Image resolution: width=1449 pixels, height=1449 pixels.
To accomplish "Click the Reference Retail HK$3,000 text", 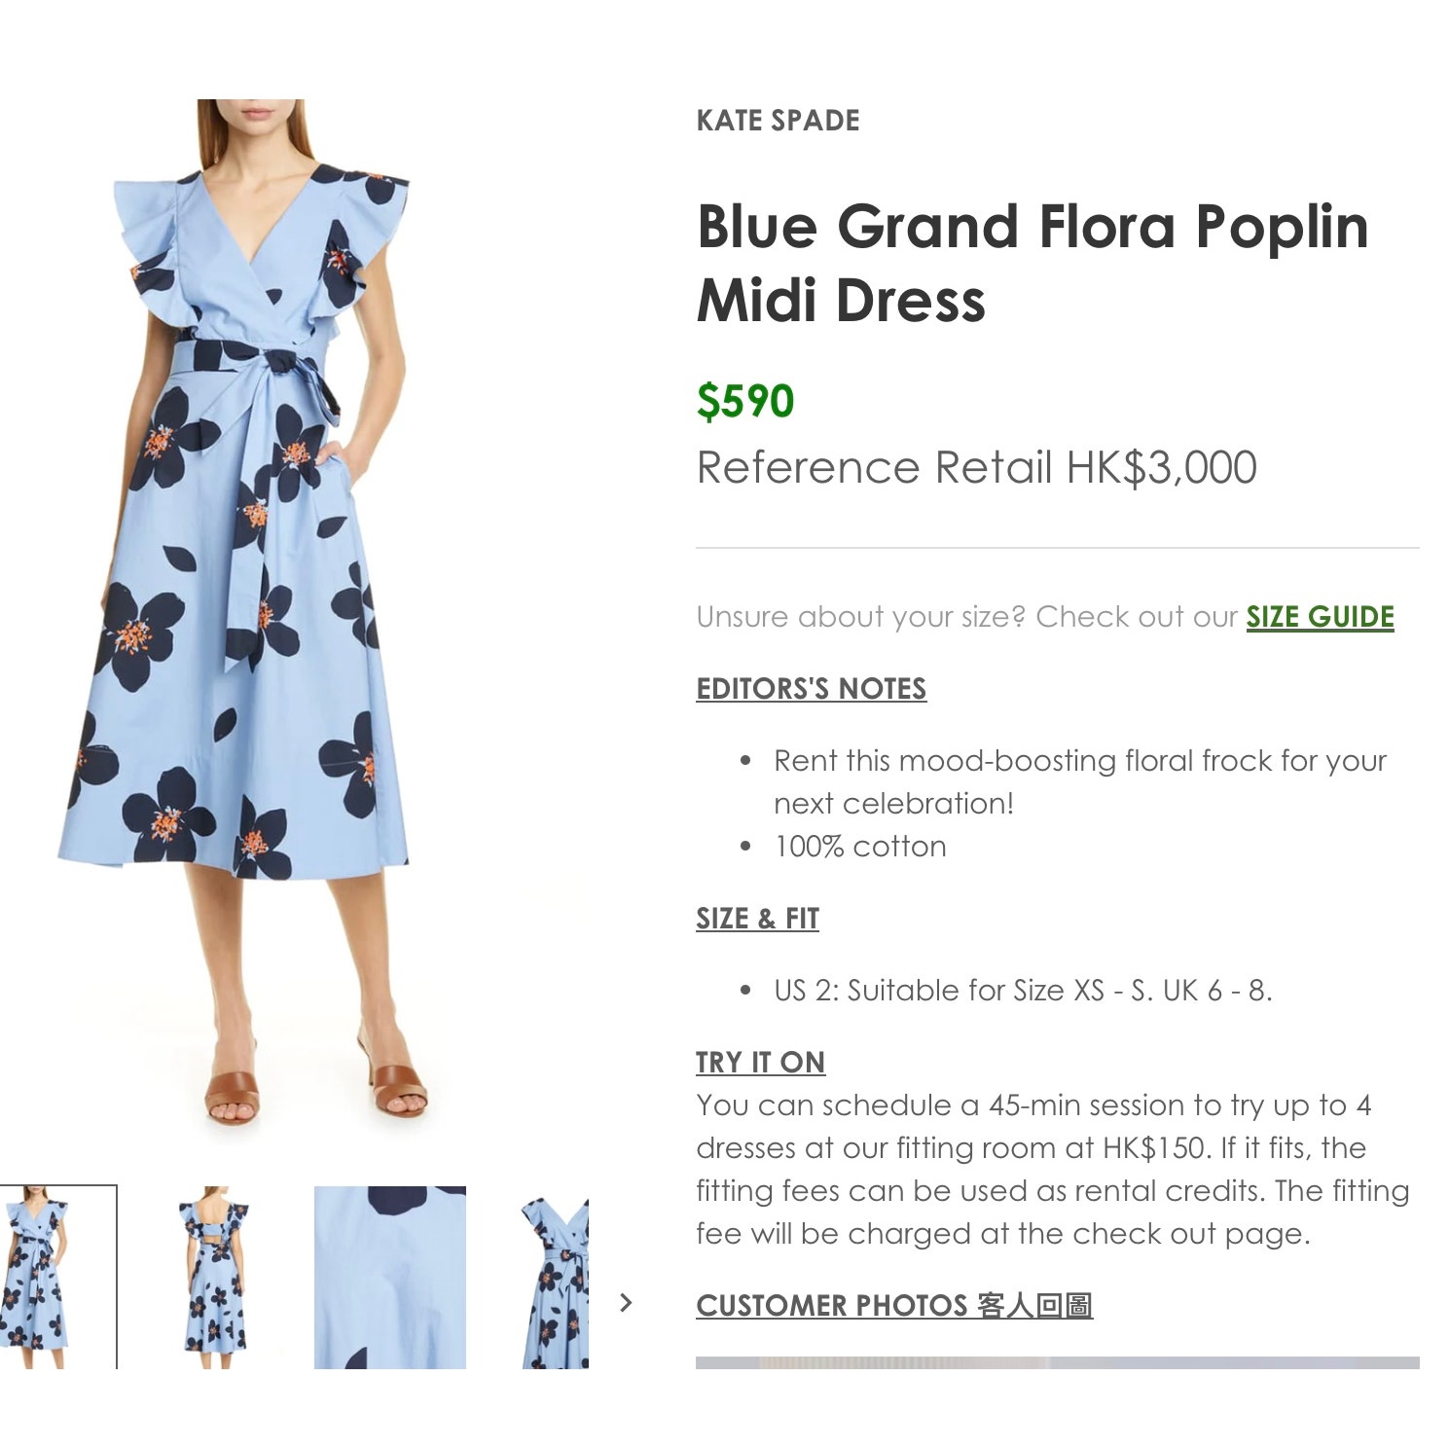I will click(x=976, y=468).
